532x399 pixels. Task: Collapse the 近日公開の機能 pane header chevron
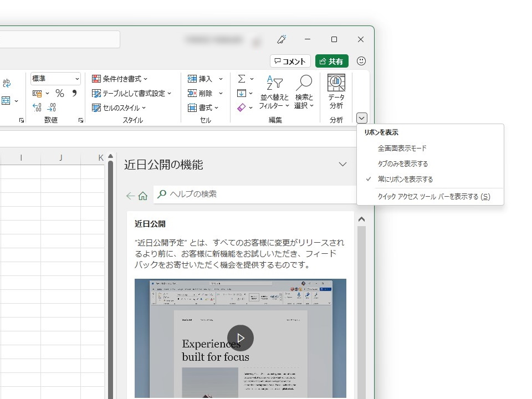pyautogui.click(x=342, y=164)
